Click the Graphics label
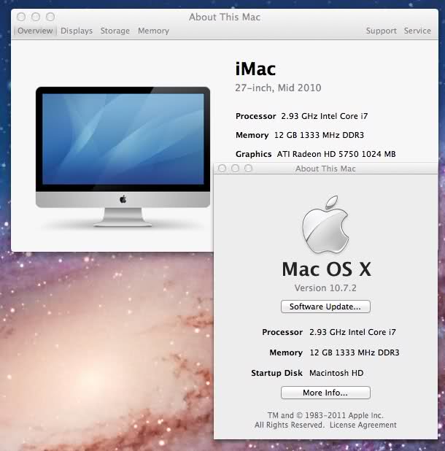The image size is (445, 451). (x=253, y=154)
